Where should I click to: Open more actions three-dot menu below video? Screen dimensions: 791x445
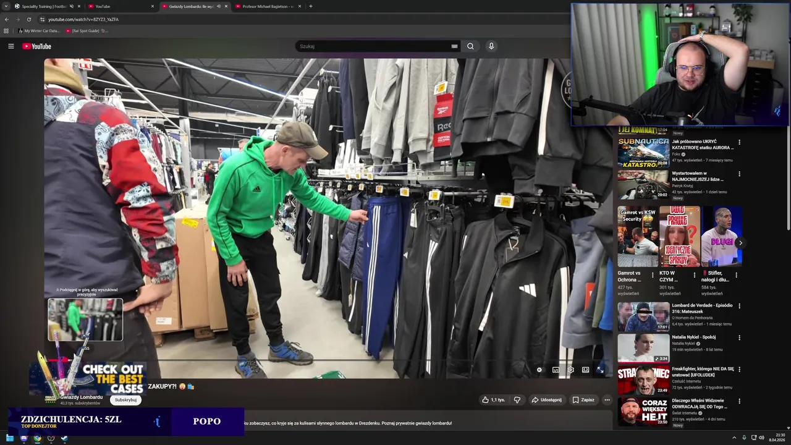point(607,400)
